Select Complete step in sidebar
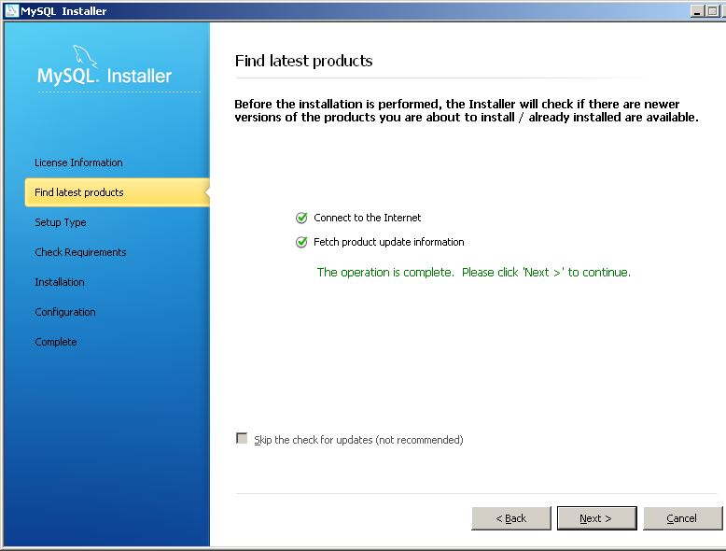726x551 pixels. pos(56,342)
